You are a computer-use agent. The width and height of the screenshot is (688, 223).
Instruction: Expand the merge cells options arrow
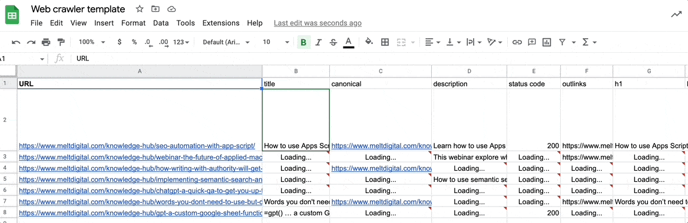[413, 42]
